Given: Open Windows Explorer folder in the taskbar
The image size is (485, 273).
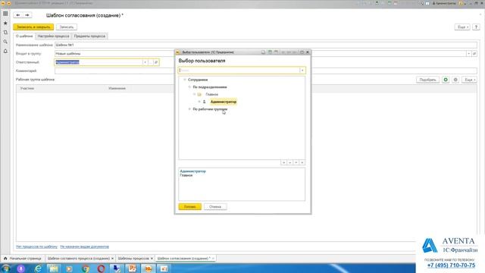Looking at the screenshot, I should click(x=54, y=268).
